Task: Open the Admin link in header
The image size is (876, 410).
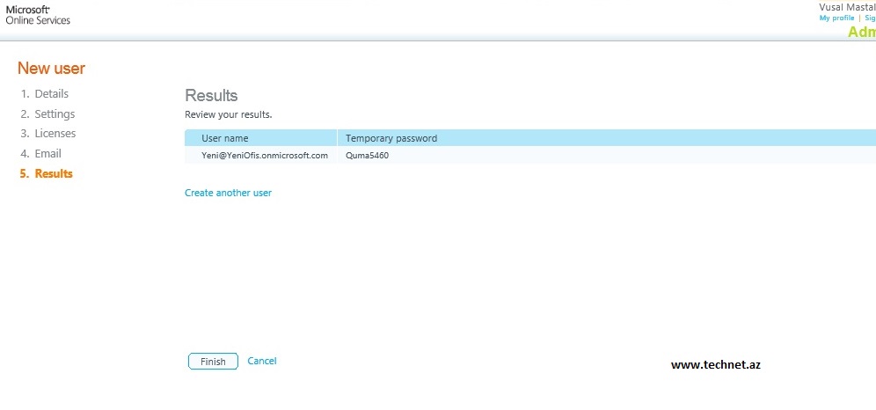Action: coord(861,33)
